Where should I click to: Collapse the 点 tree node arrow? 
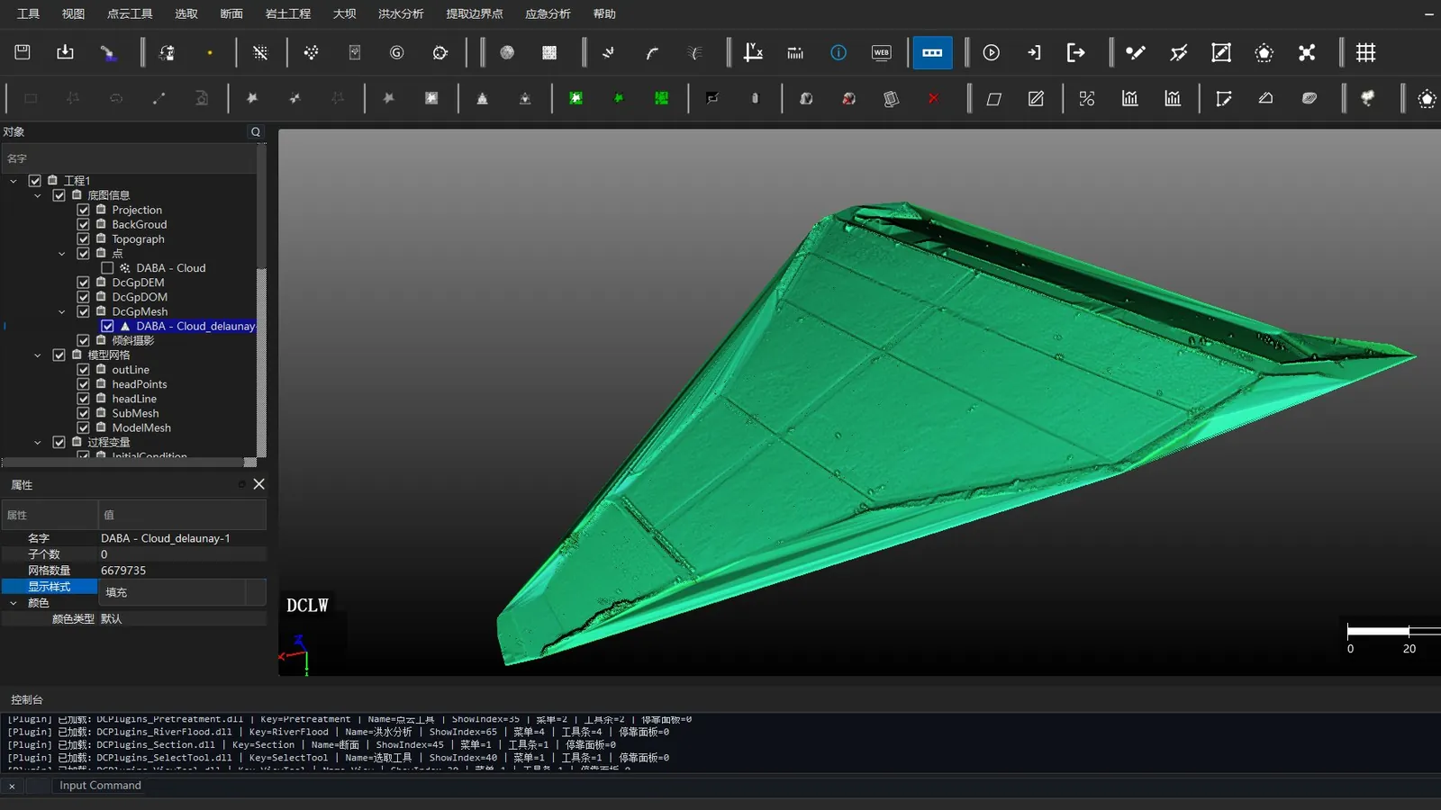(62, 254)
